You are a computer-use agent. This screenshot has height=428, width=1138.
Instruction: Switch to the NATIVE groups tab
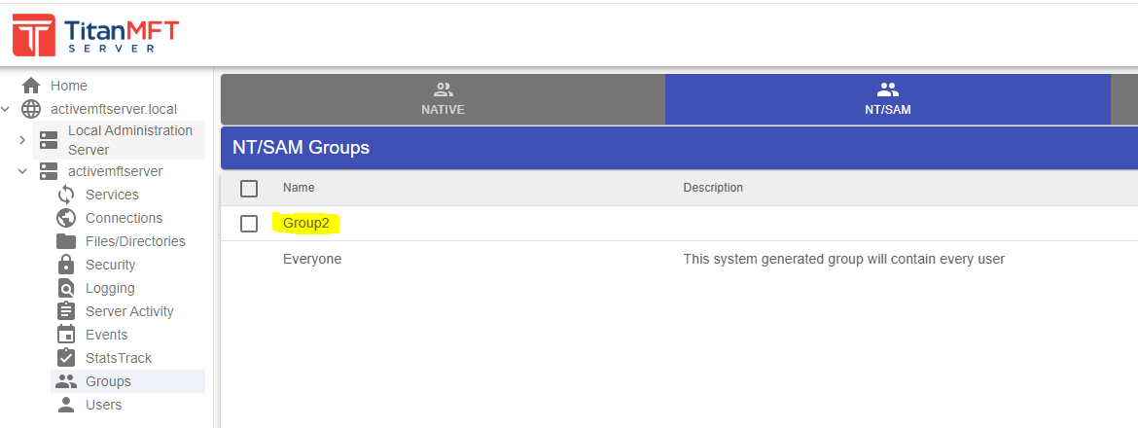click(x=443, y=99)
